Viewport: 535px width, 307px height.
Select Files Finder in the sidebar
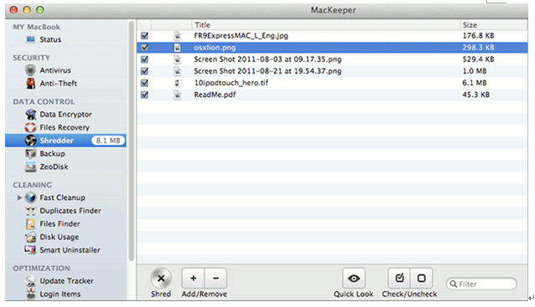click(x=60, y=224)
